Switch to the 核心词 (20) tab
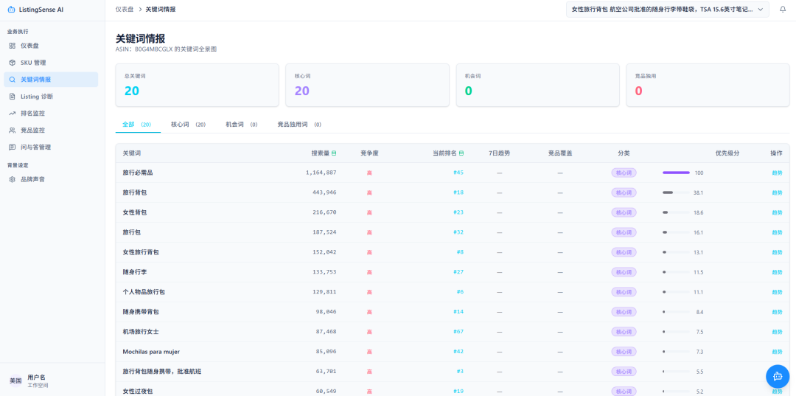Image resolution: width=796 pixels, height=396 pixels. [189, 125]
